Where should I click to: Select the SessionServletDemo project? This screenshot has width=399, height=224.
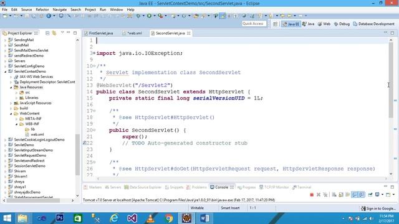click(29, 166)
